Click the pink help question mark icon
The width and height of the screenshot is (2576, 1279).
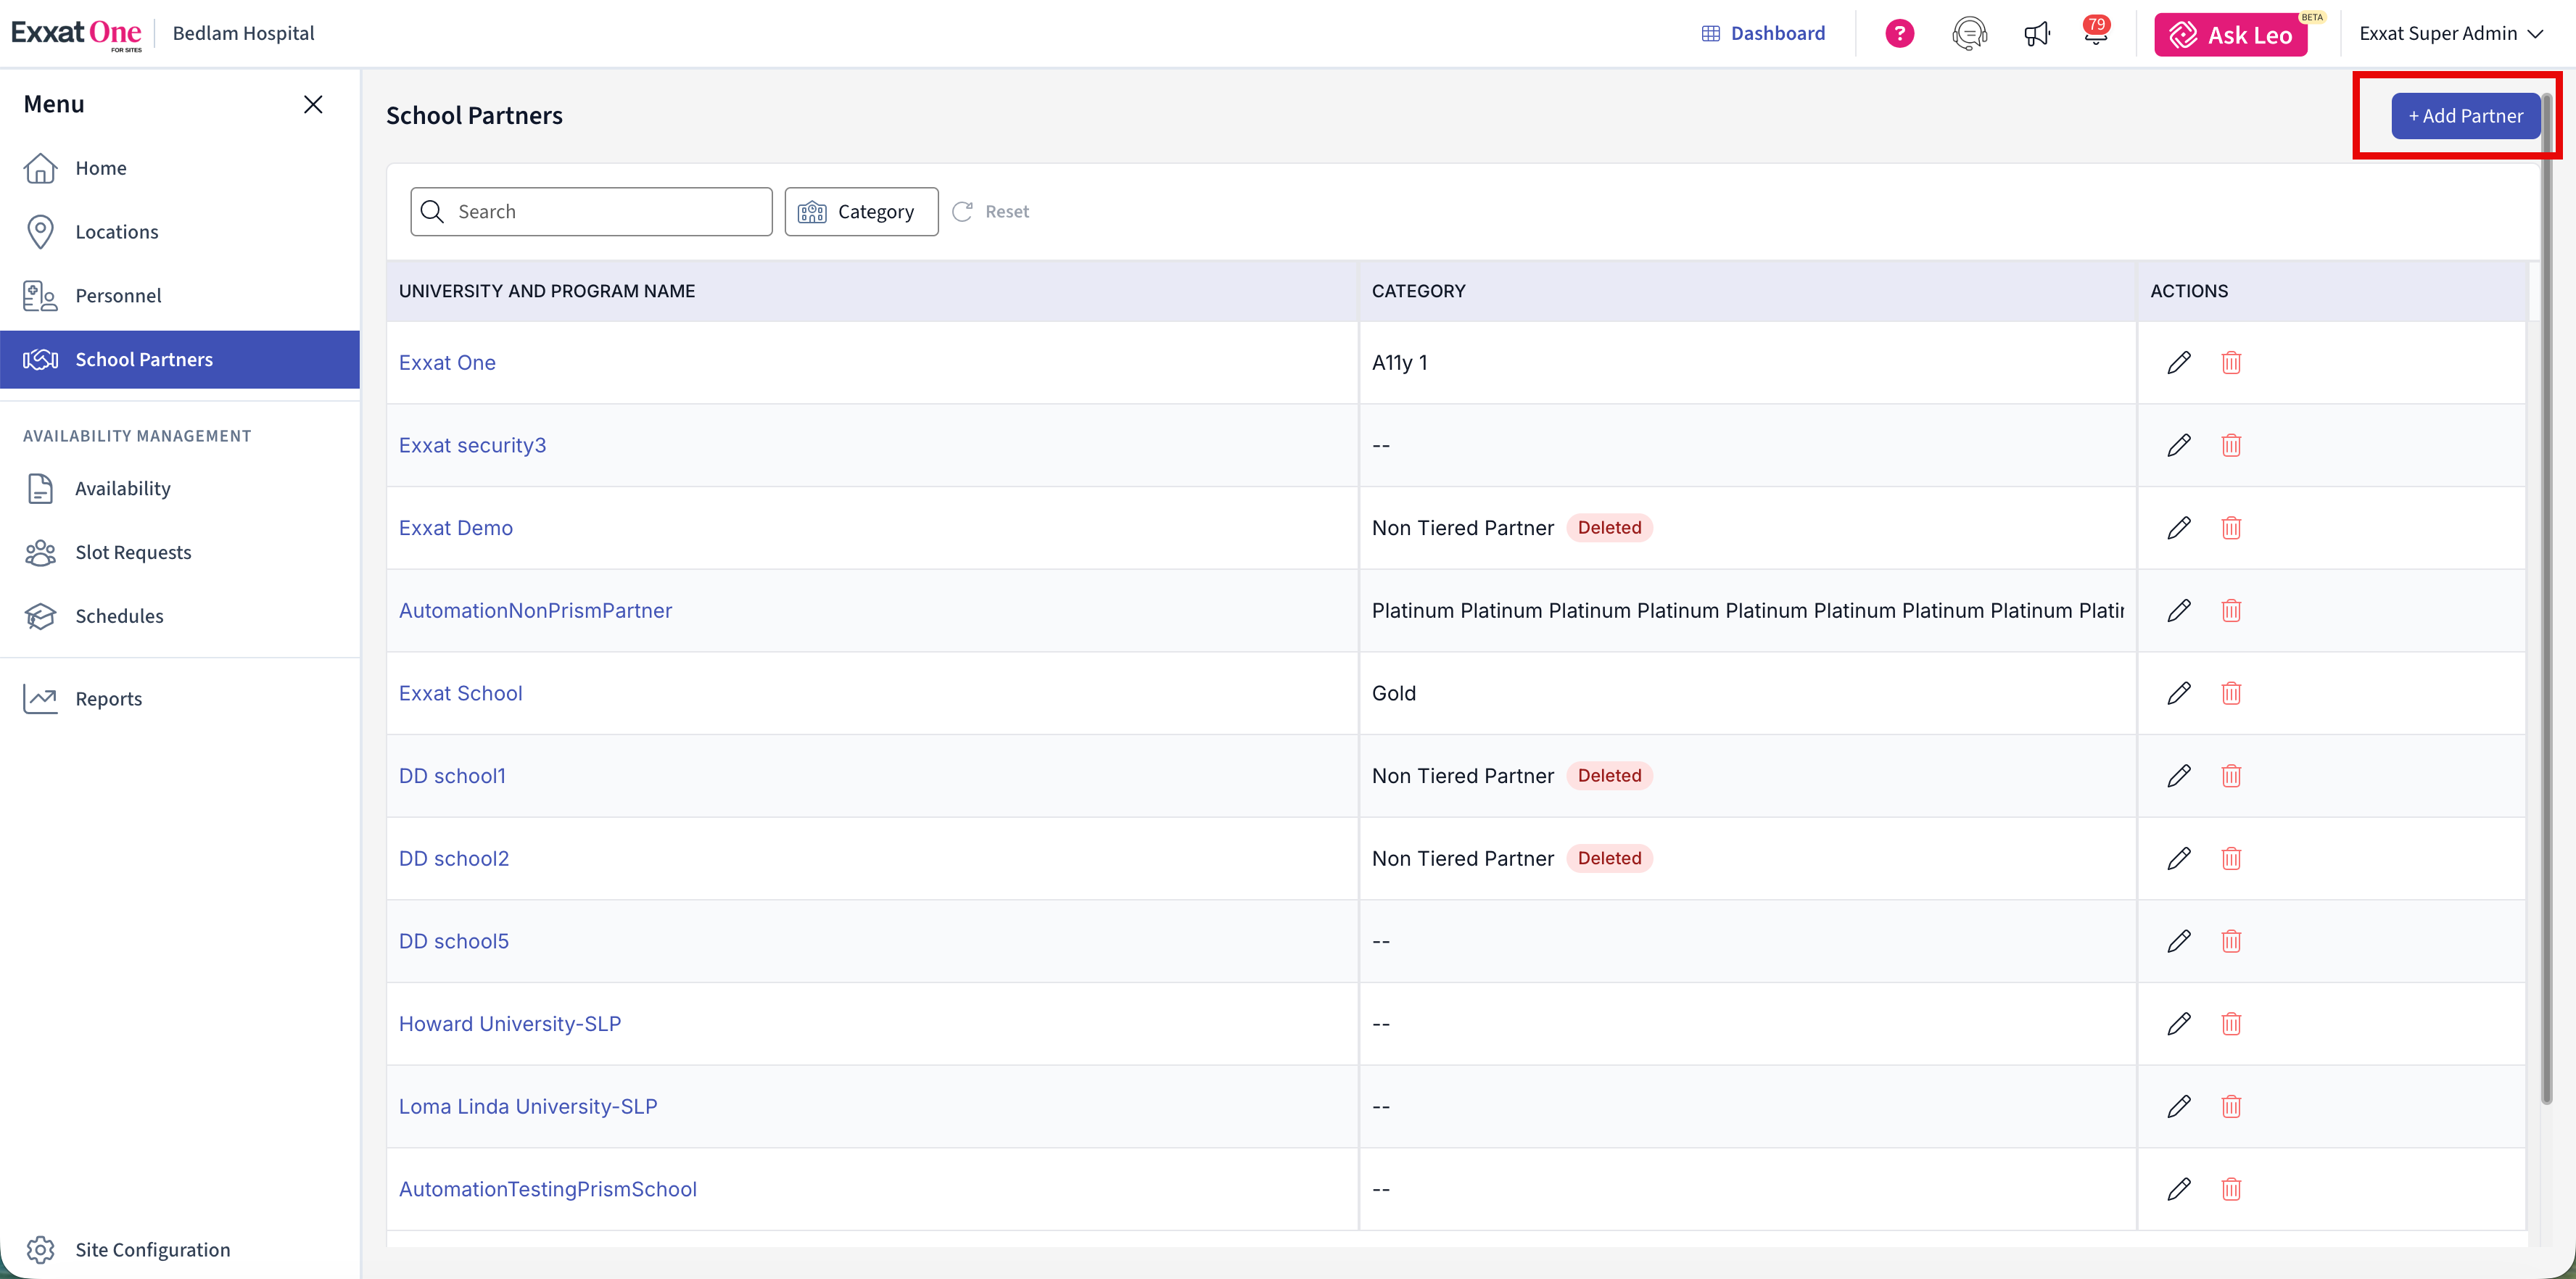click(x=1899, y=34)
